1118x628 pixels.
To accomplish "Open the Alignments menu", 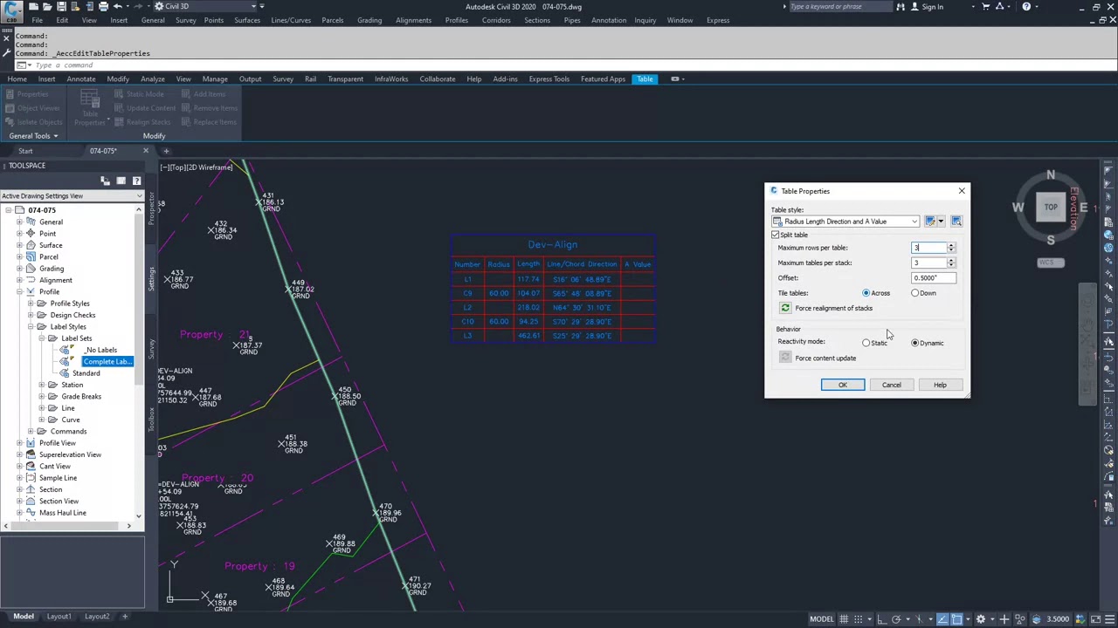I will coord(413,20).
